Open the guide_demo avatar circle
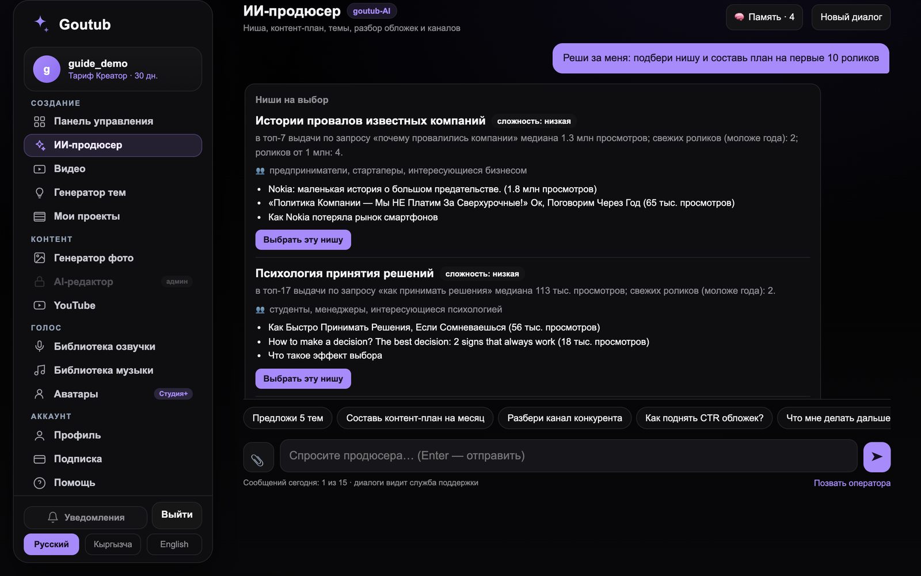This screenshot has width=921, height=576. pyautogui.click(x=47, y=69)
